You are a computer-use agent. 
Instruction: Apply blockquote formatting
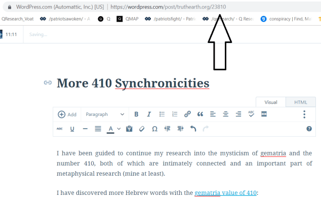click(x=200, y=114)
